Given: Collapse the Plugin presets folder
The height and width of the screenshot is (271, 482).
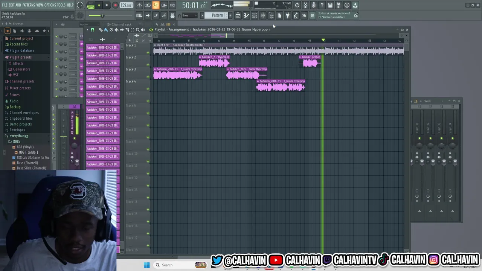Looking at the screenshot, I should (x=20, y=57).
